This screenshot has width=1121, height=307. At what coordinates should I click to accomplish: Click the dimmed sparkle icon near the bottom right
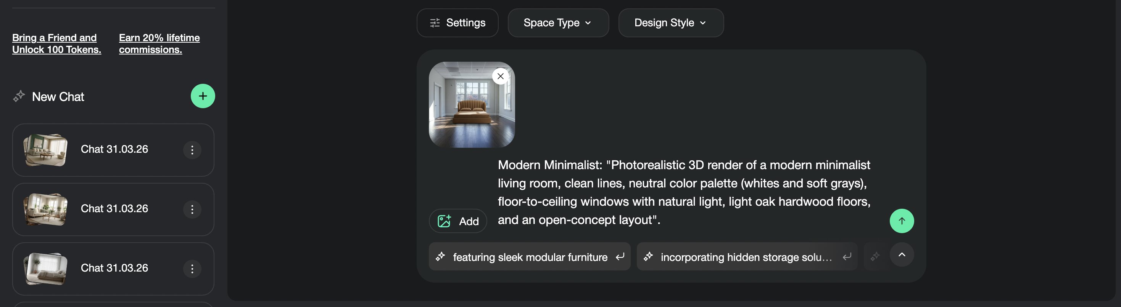pos(875,256)
